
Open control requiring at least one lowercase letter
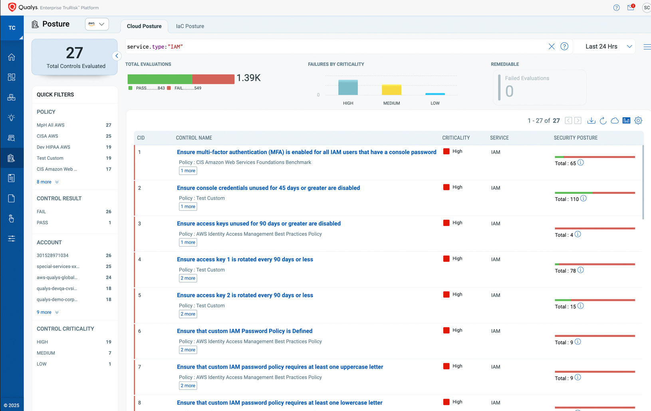(280, 403)
